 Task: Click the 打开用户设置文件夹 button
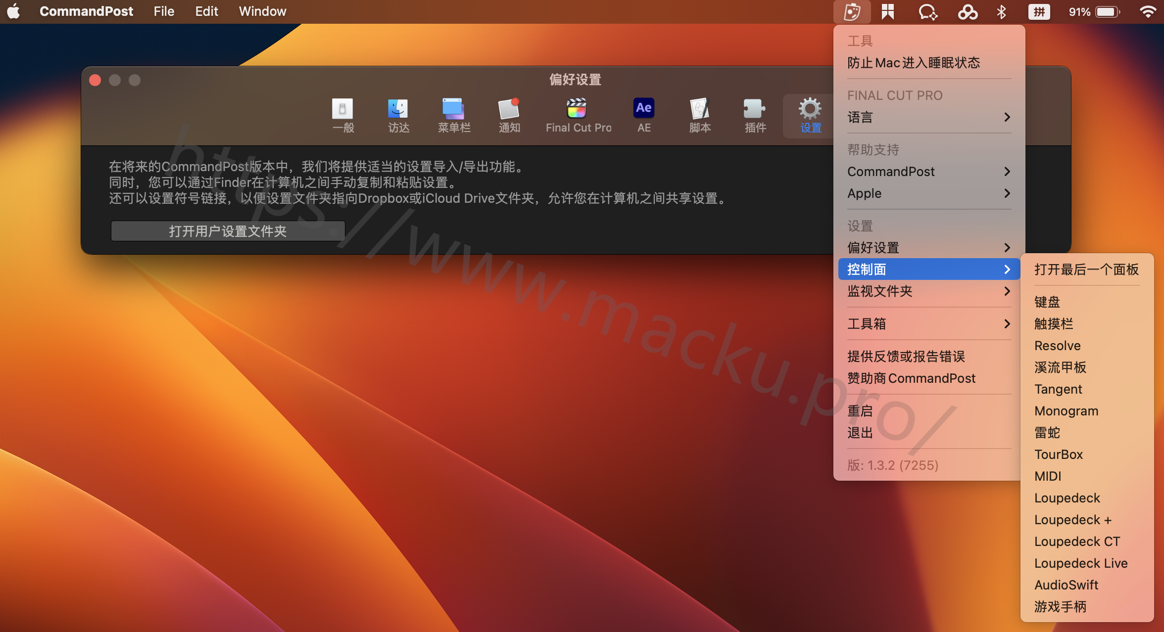pos(228,231)
